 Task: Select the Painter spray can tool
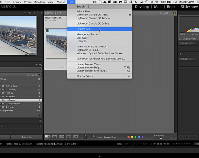point(85,137)
